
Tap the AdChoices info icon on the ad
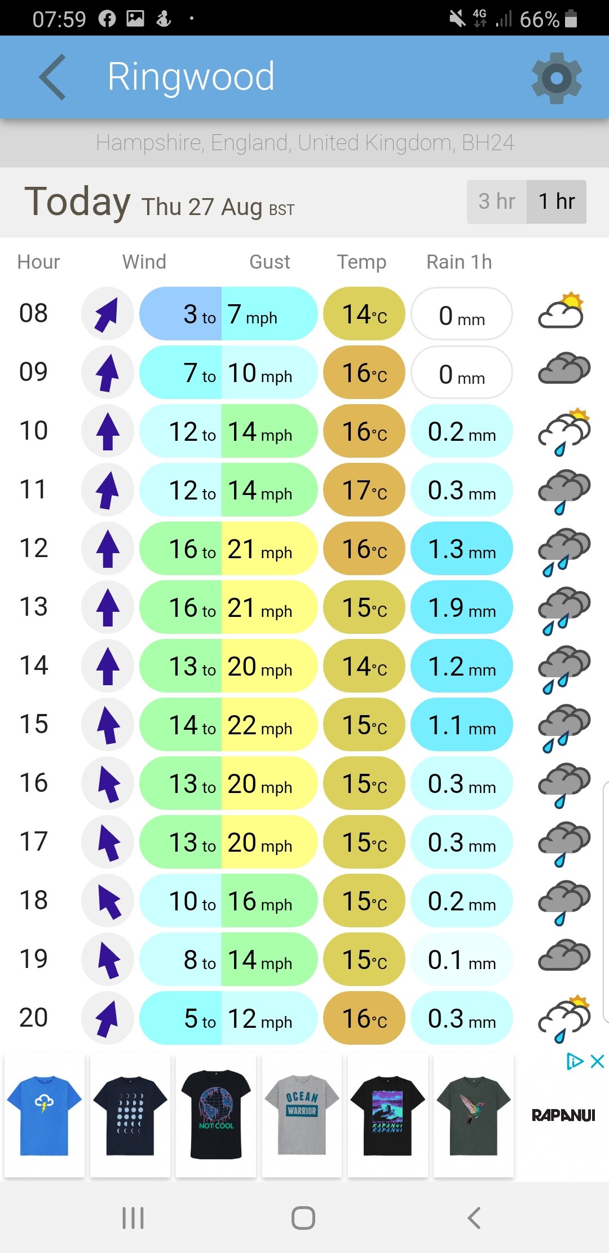(x=574, y=1062)
